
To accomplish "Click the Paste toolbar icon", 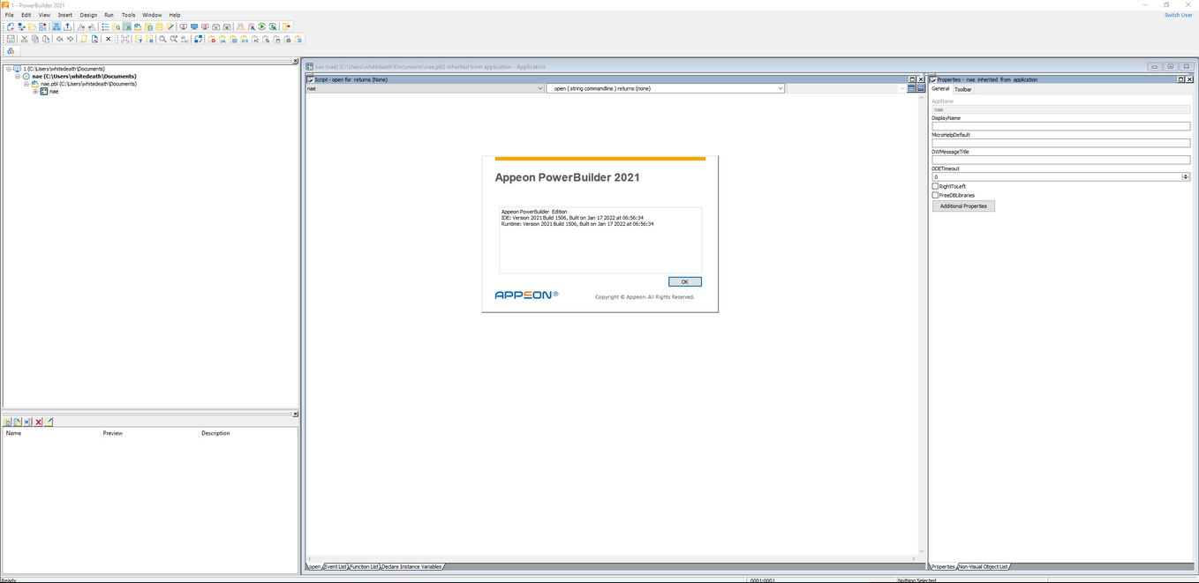I will [46, 39].
